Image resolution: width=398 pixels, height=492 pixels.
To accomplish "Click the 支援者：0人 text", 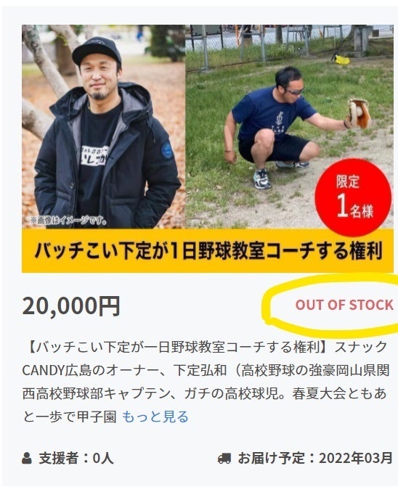I will (76, 459).
